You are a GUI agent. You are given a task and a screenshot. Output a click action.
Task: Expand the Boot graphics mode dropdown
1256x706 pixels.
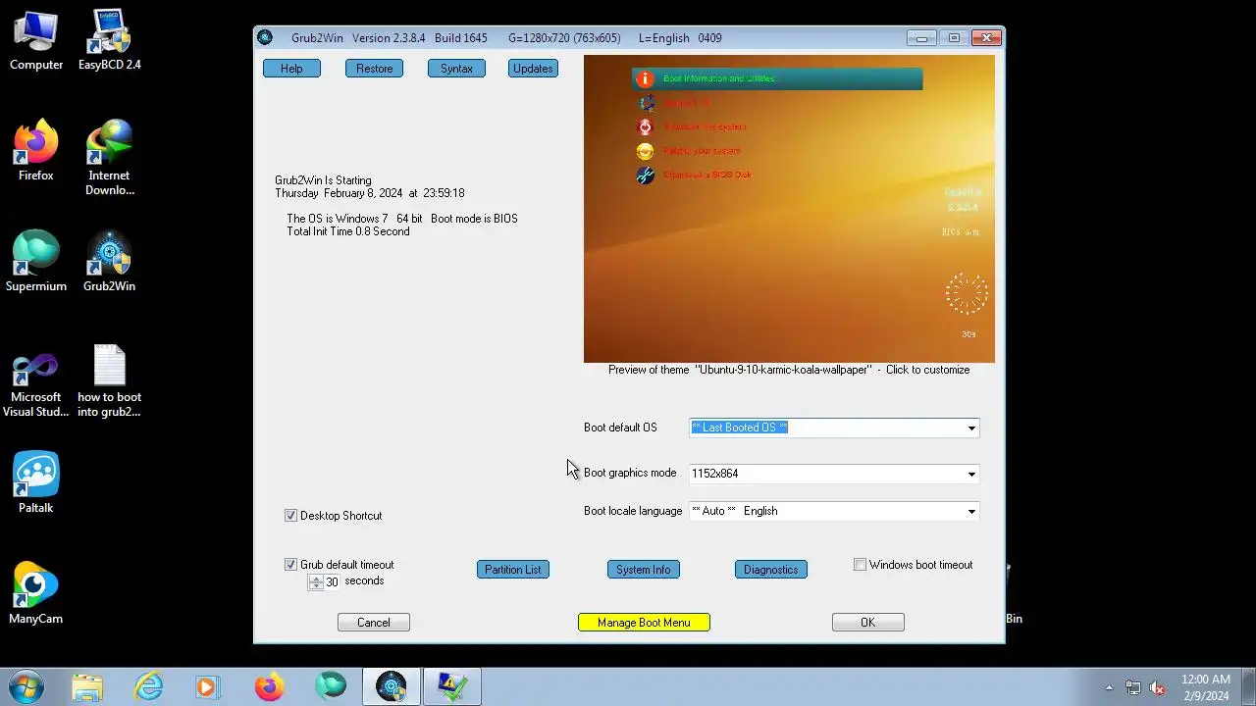point(971,474)
